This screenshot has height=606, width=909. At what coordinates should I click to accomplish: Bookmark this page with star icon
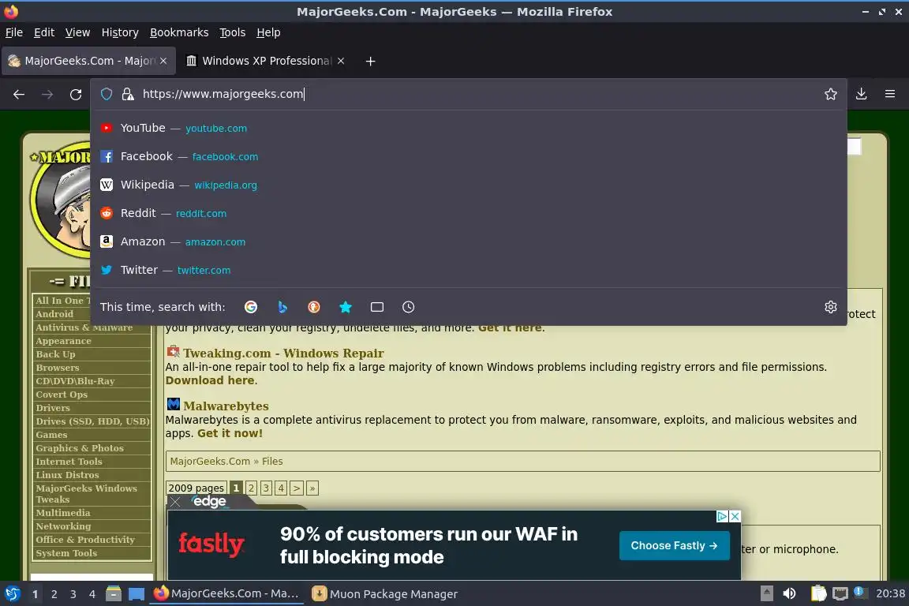tap(830, 94)
